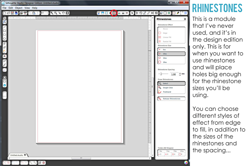Open the Text Style A icon
Screen dimensions: 250x166
tap(132, 13)
